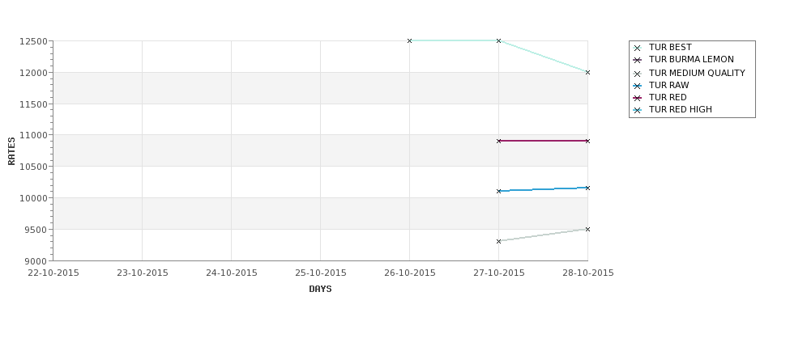Click the maroon line's point on 27-10-2015
Screen dimensions: 790x347
[x=499, y=141]
